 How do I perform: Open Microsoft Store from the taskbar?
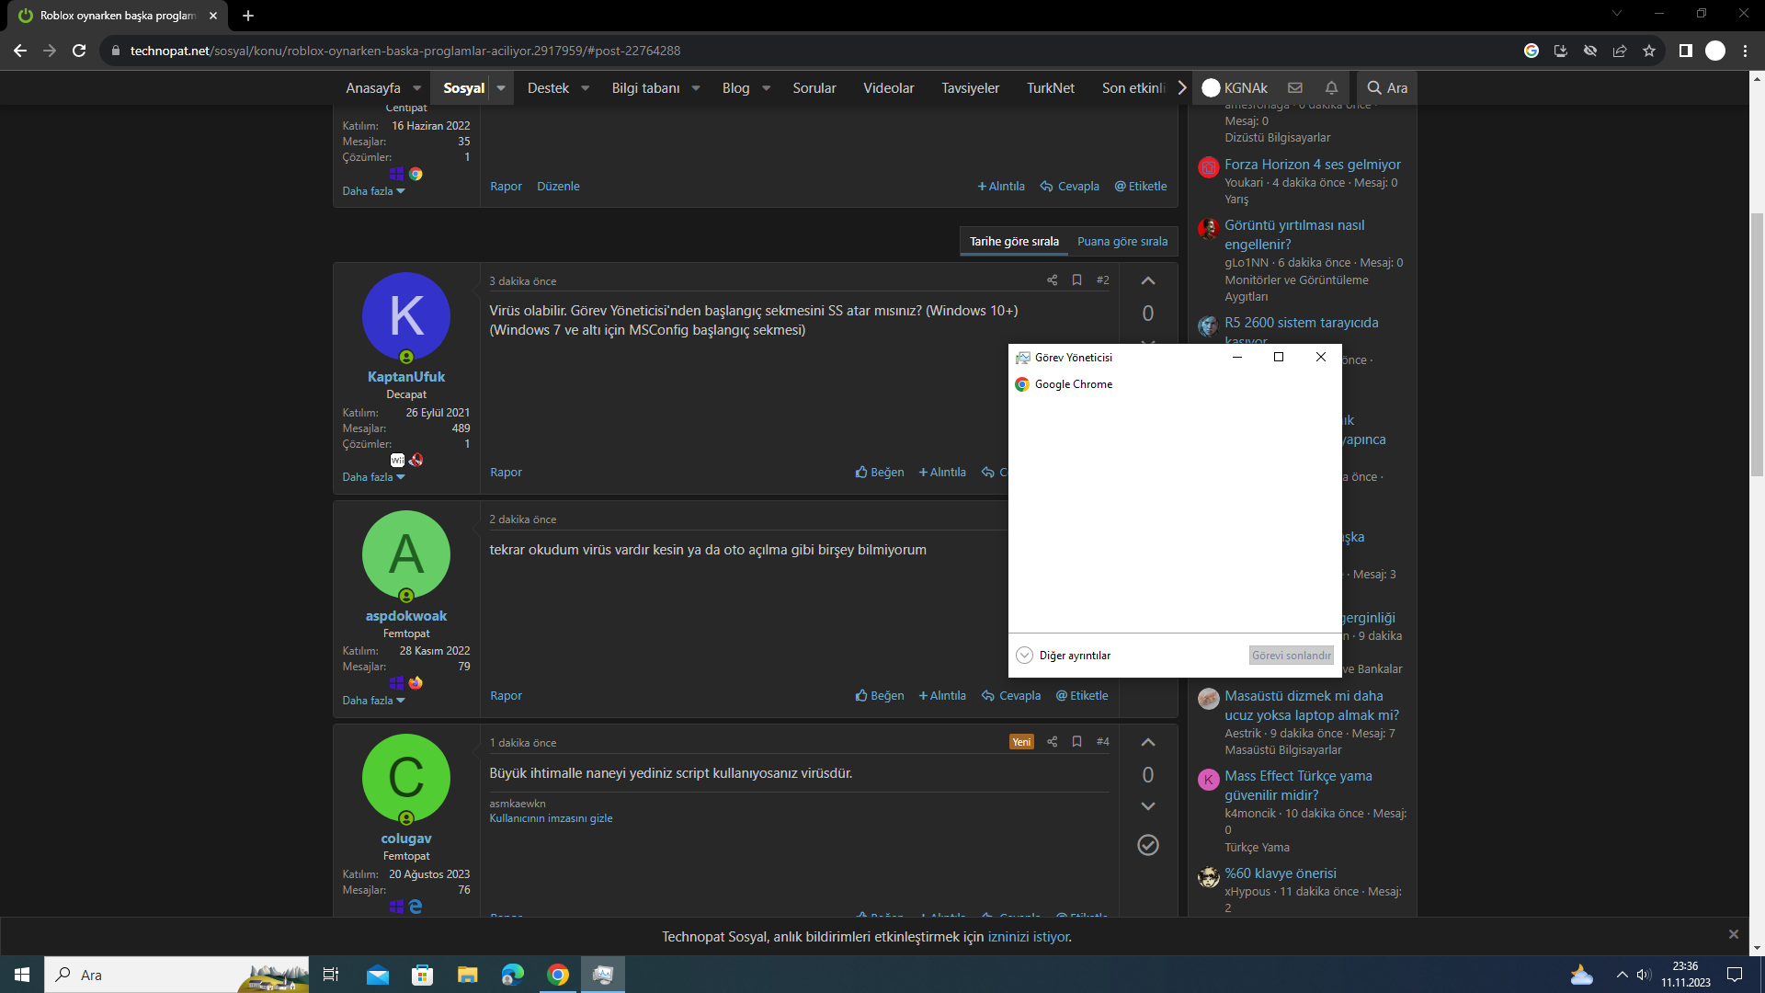(422, 975)
